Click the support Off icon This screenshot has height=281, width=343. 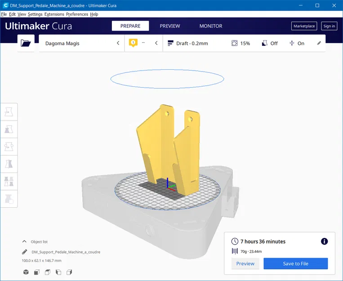click(264, 43)
